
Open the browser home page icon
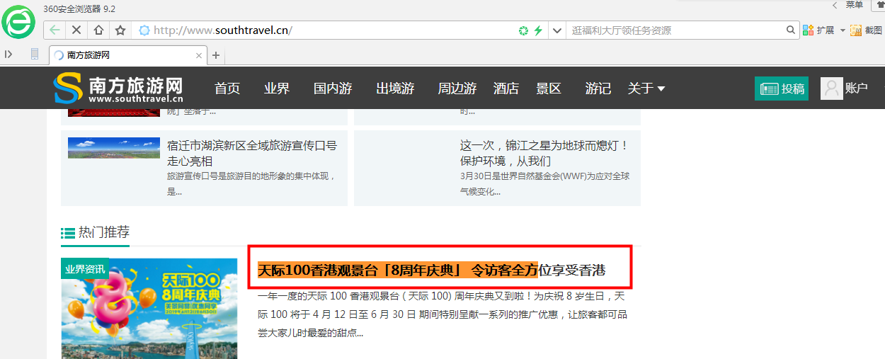[x=98, y=30]
